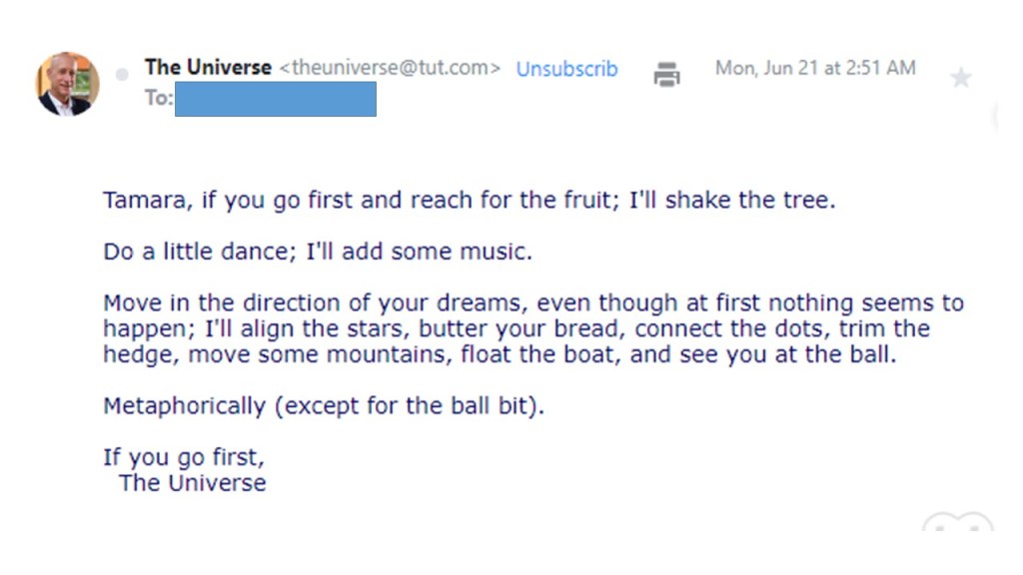Click The Universe signature at the bottom
1023x575 pixels.
tap(193, 483)
